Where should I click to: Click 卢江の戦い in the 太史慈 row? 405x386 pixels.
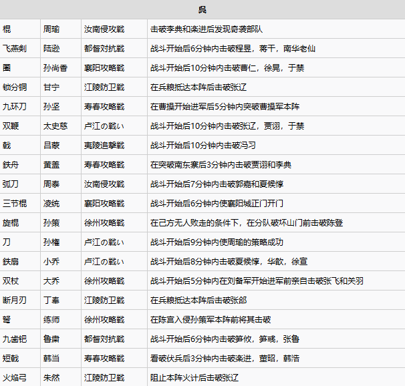104,126
